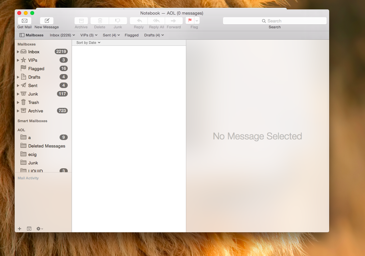Expand the VIPs disclosure triangle
This screenshot has width=365, height=256.
coord(18,60)
